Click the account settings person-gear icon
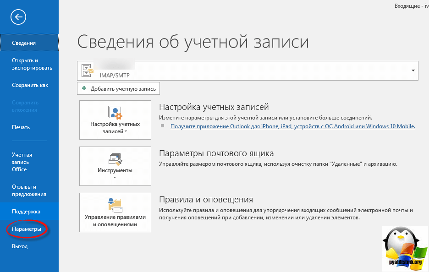The height and width of the screenshot is (272, 429). (115, 112)
